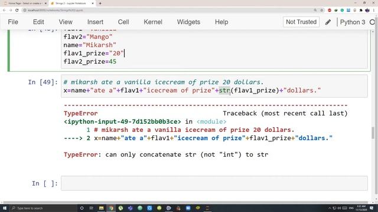Open the Chrome profile avatar
The width and height of the screenshot is (378, 212).
pos(367,10)
